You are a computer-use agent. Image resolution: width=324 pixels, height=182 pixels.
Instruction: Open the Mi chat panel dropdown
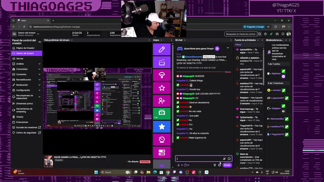pos(185,40)
